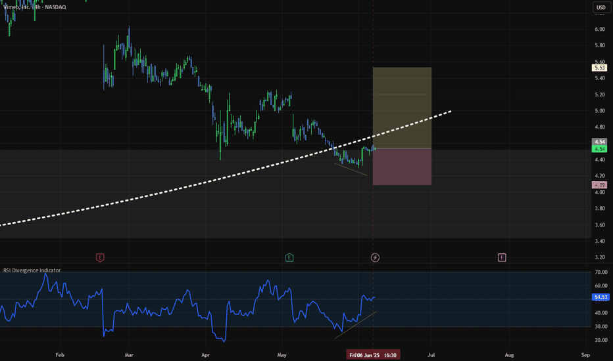Click the green 4.54 current price label
The height and width of the screenshot is (361, 613).
(x=599, y=149)
